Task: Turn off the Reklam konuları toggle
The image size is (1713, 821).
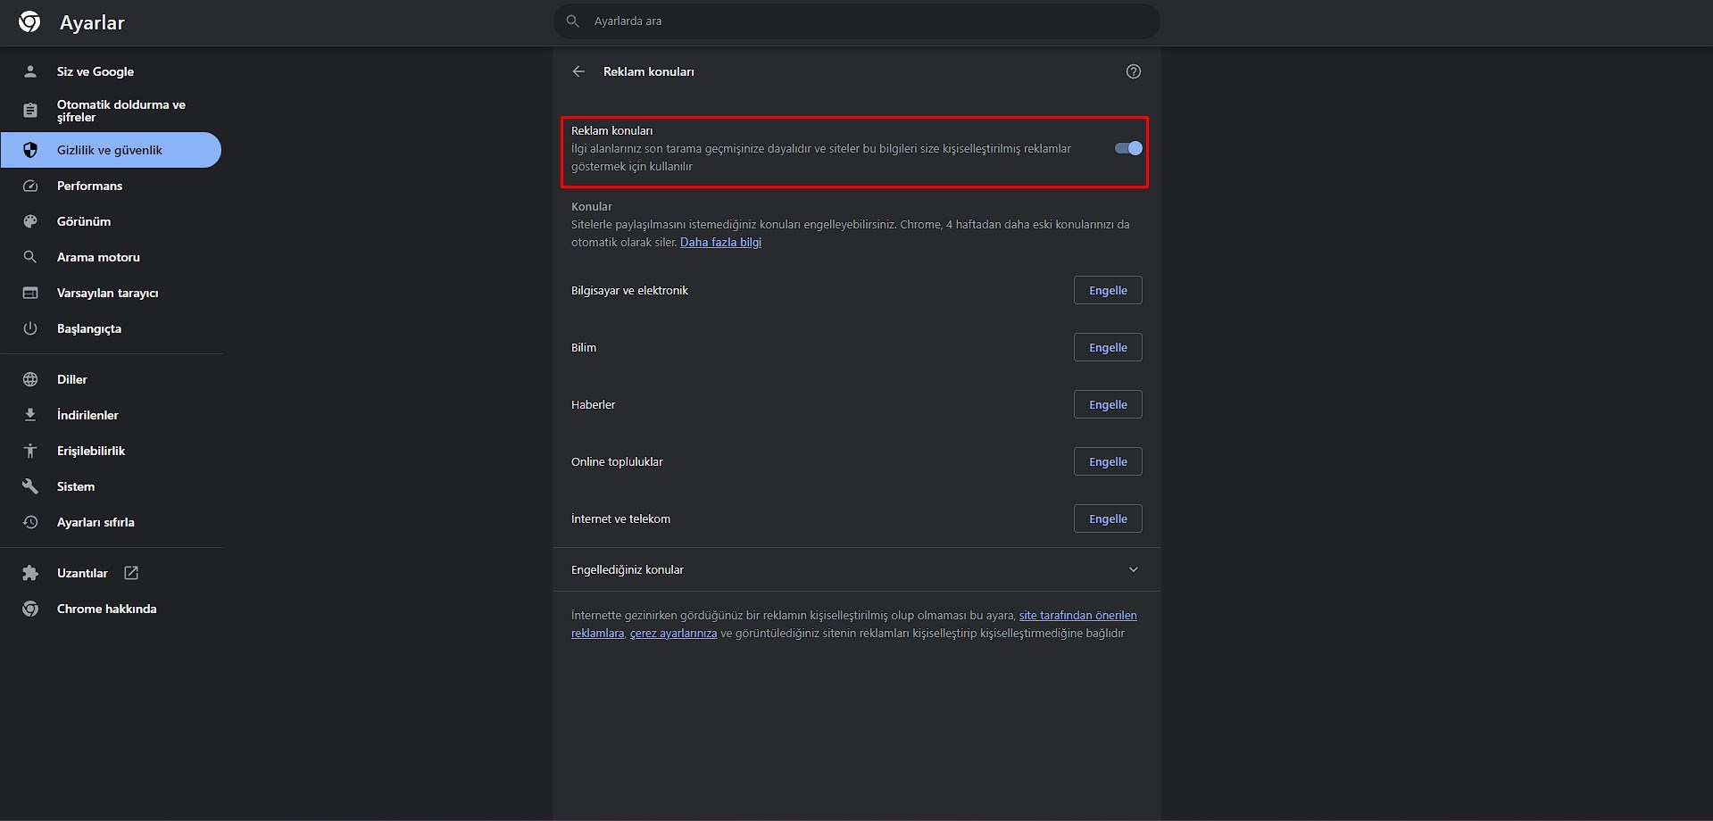Action: click(1128, 148)
